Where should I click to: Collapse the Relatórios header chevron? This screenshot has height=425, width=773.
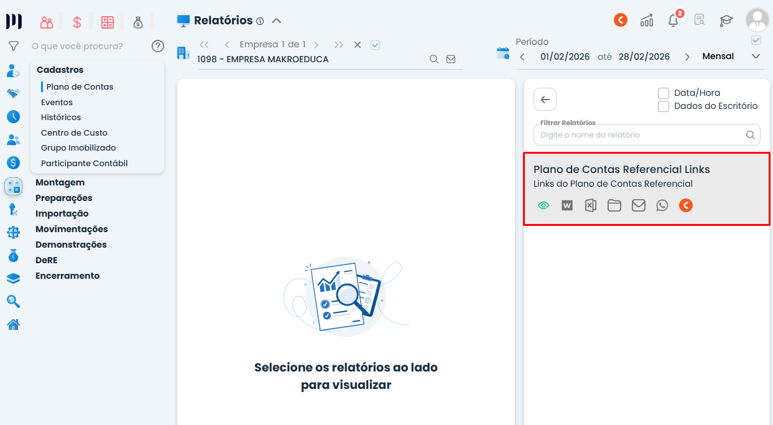(277, 21)
